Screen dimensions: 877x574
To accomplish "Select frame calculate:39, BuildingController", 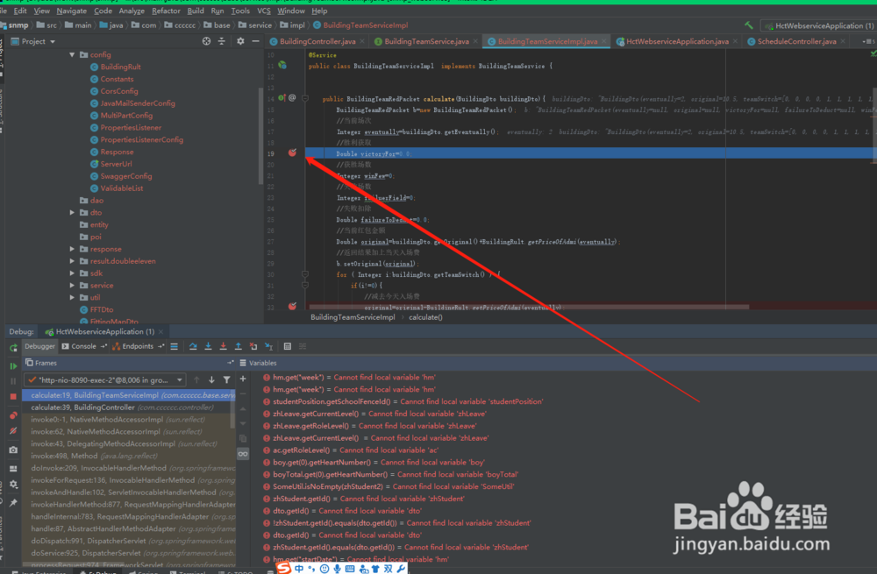I will tap(129, 407).
